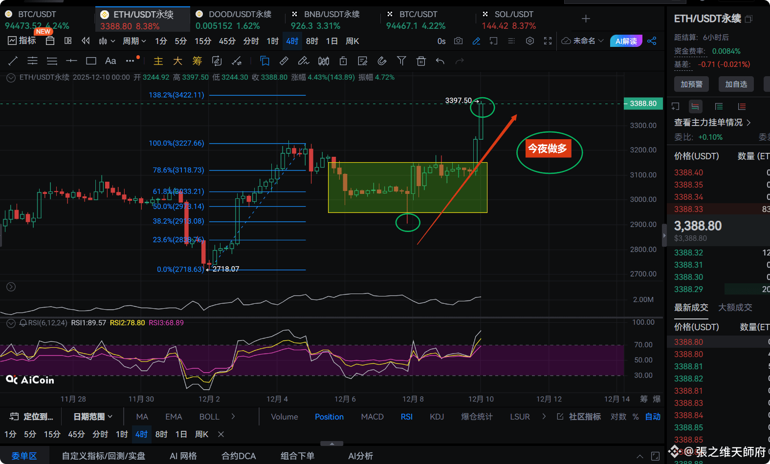Image resolution: width=770 pixels, height=464 pixels.
Task: Toggle the Position indicator
Action: click(x=329, y=417)
